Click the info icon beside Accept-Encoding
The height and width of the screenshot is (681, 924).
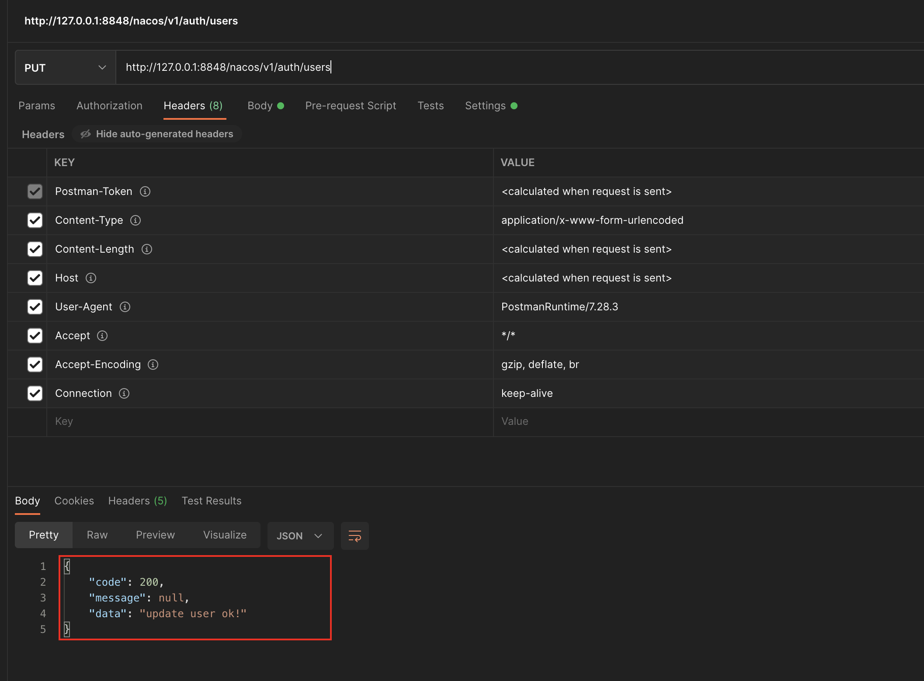click(x=153, y=365)
